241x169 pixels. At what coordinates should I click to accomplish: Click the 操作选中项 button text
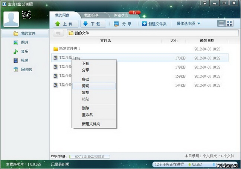[x=186, y=23]
